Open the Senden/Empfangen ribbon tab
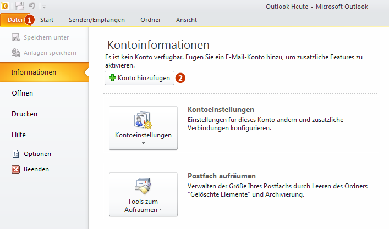The image size is (389, 229). (x=97, y=20)
